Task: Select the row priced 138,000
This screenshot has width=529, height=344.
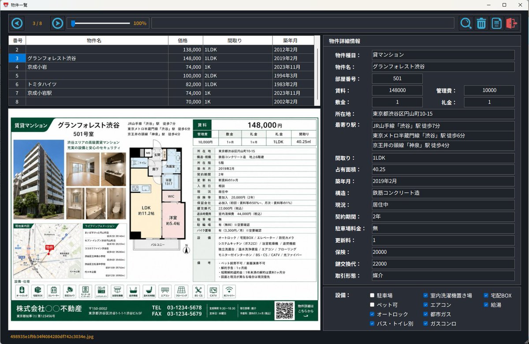Action: point(161,50)
